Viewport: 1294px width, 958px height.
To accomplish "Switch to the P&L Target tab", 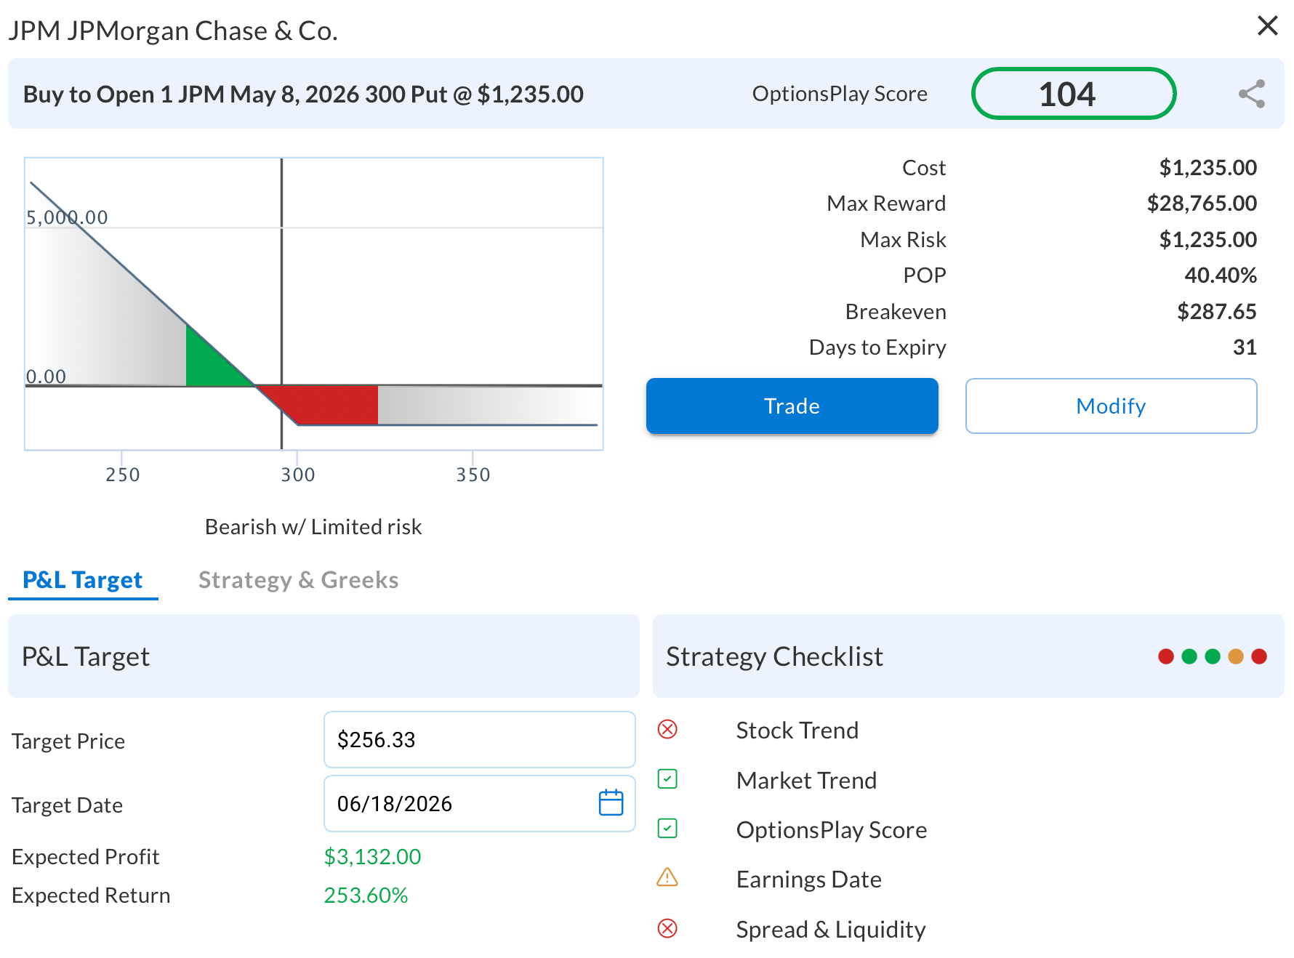I will [x=83, y=580].
